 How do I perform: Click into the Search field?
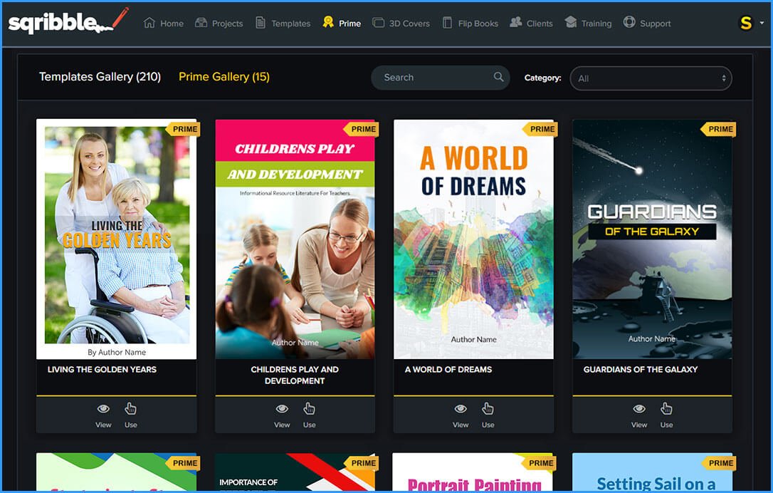tap(440, 78)
